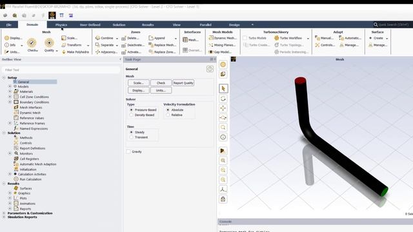
Task: Expand the Models tree node
Action: click(10, 86)
